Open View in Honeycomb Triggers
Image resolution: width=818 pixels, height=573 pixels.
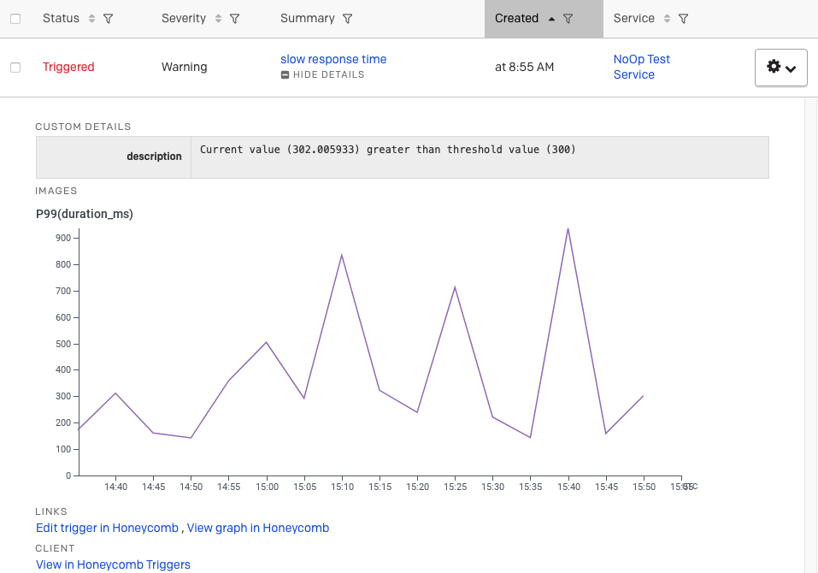(112, 564)
